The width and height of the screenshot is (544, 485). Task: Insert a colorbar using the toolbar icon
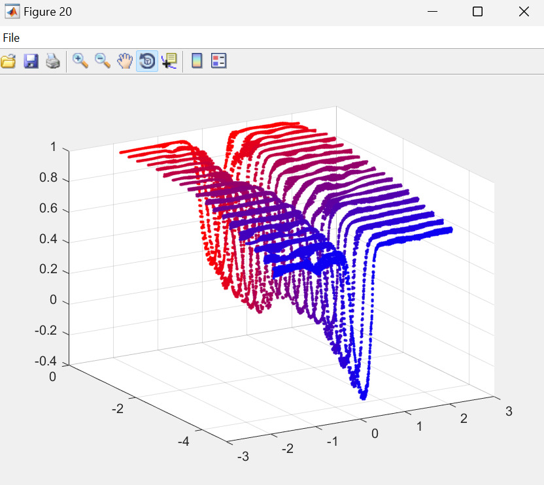coord(196,61)
